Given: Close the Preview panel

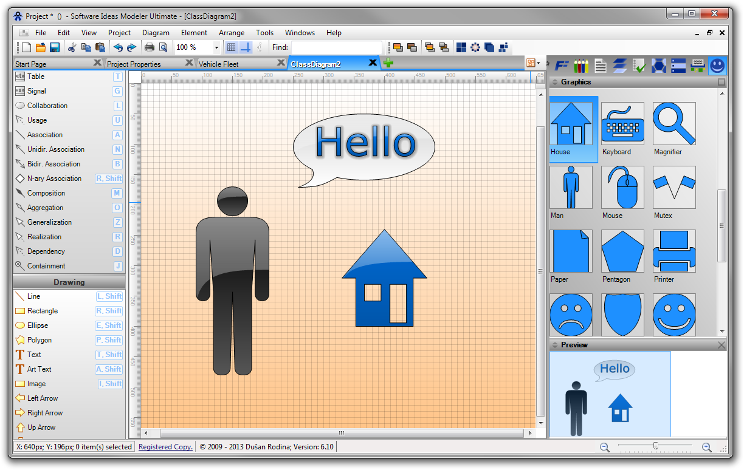Looking at the screenshot, I should point(722,345).
